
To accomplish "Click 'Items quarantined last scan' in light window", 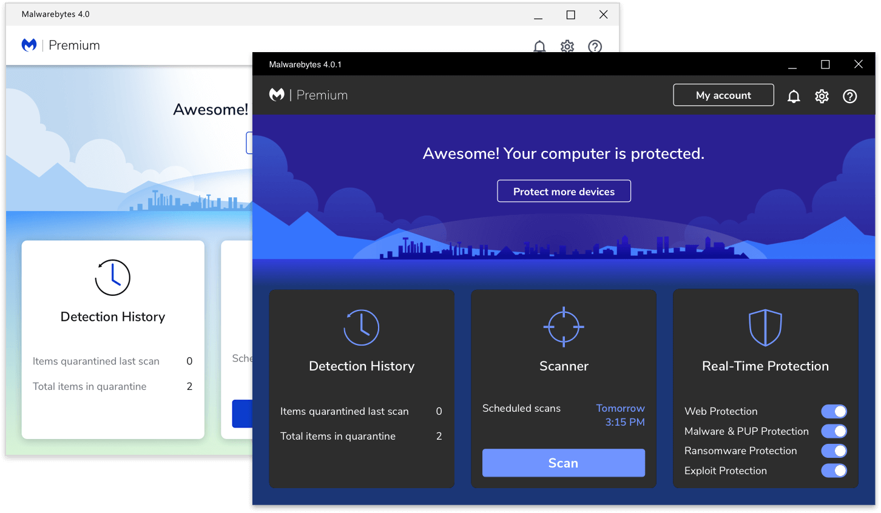I will point(96,361).
